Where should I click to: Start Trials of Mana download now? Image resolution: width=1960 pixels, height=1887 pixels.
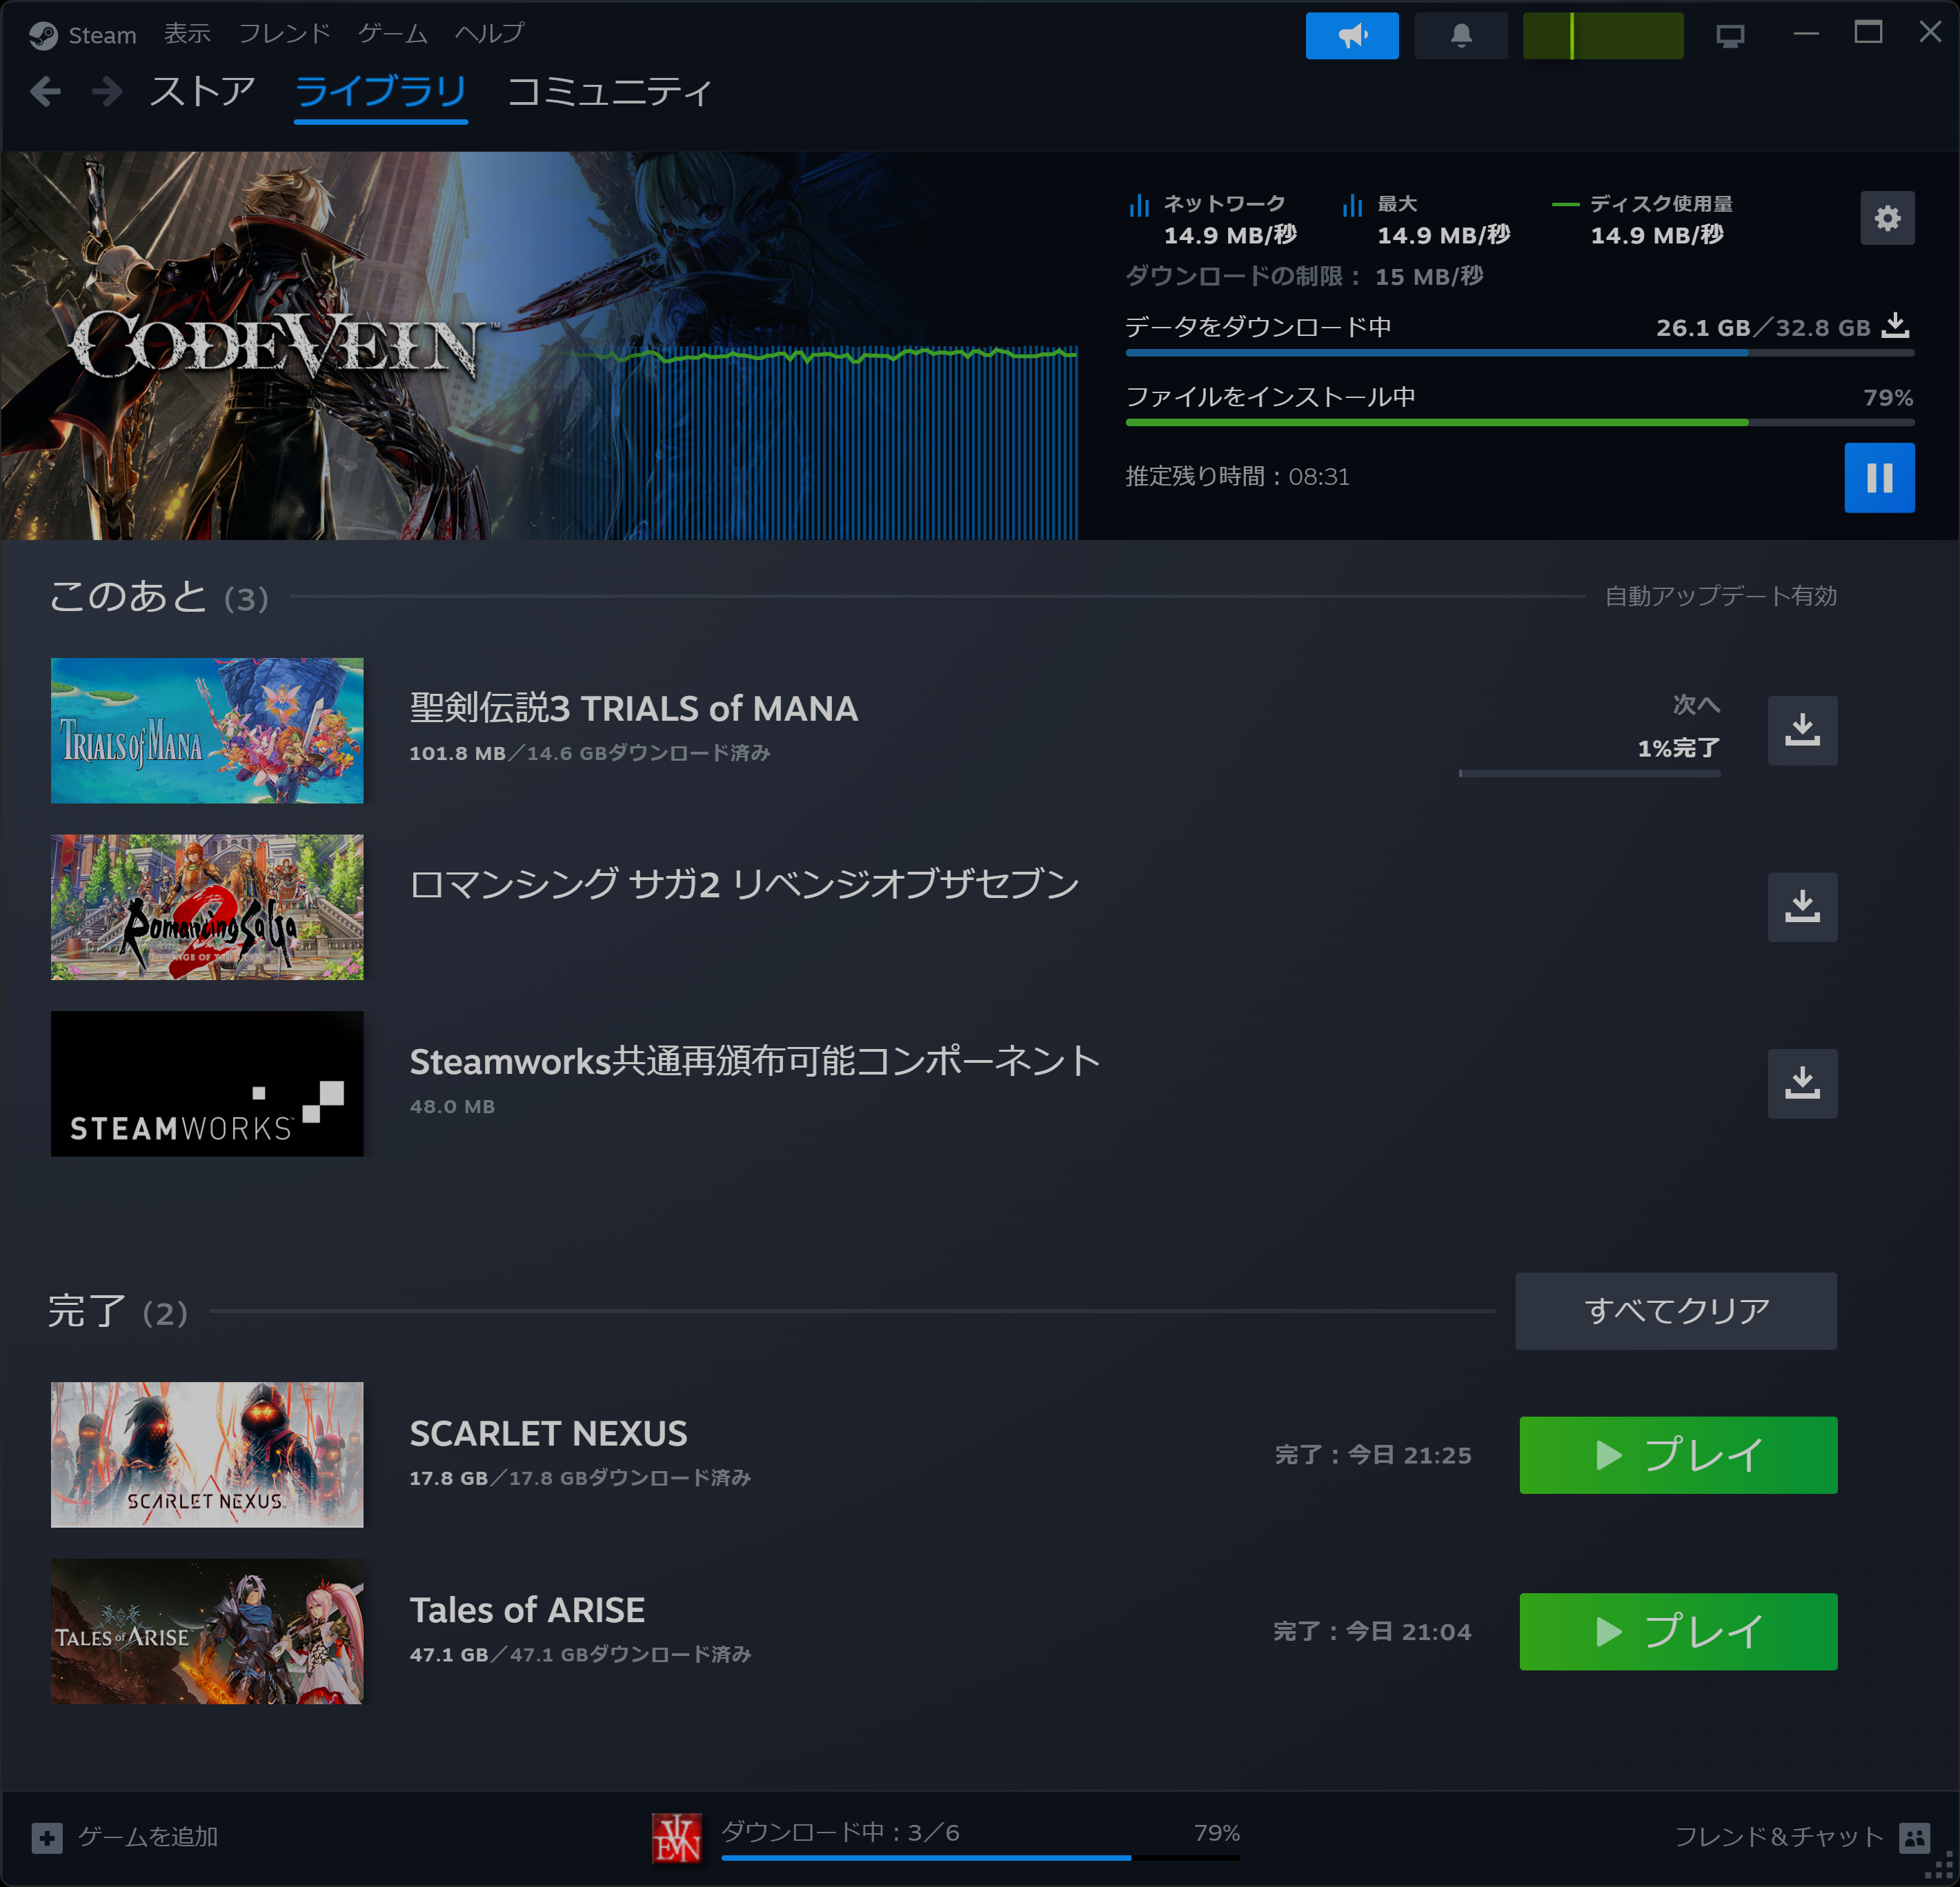point(1801,730)
